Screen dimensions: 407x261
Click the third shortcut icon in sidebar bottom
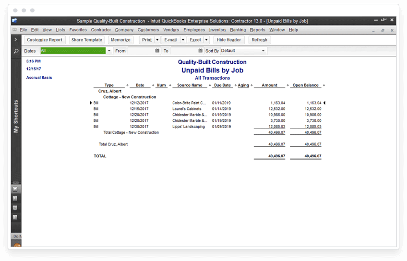pyautogui.click(x=15, y=208)
